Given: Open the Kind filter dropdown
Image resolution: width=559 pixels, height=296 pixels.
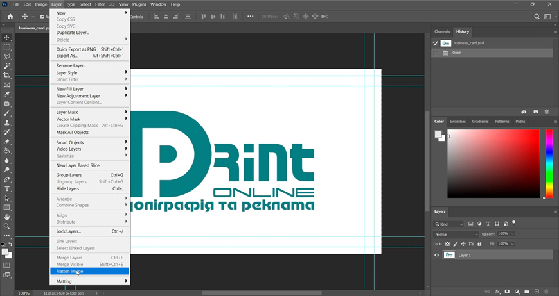Looking at the screenshot, I should [449, 224].
